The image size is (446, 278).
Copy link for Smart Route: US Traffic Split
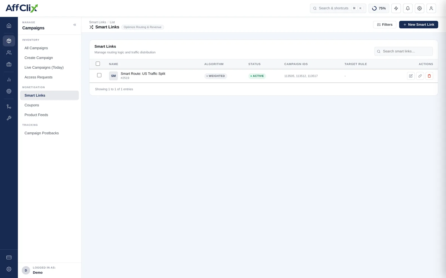420,76
